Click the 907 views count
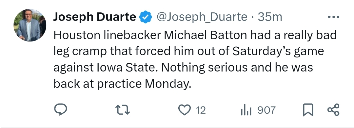 click(266, 110)
